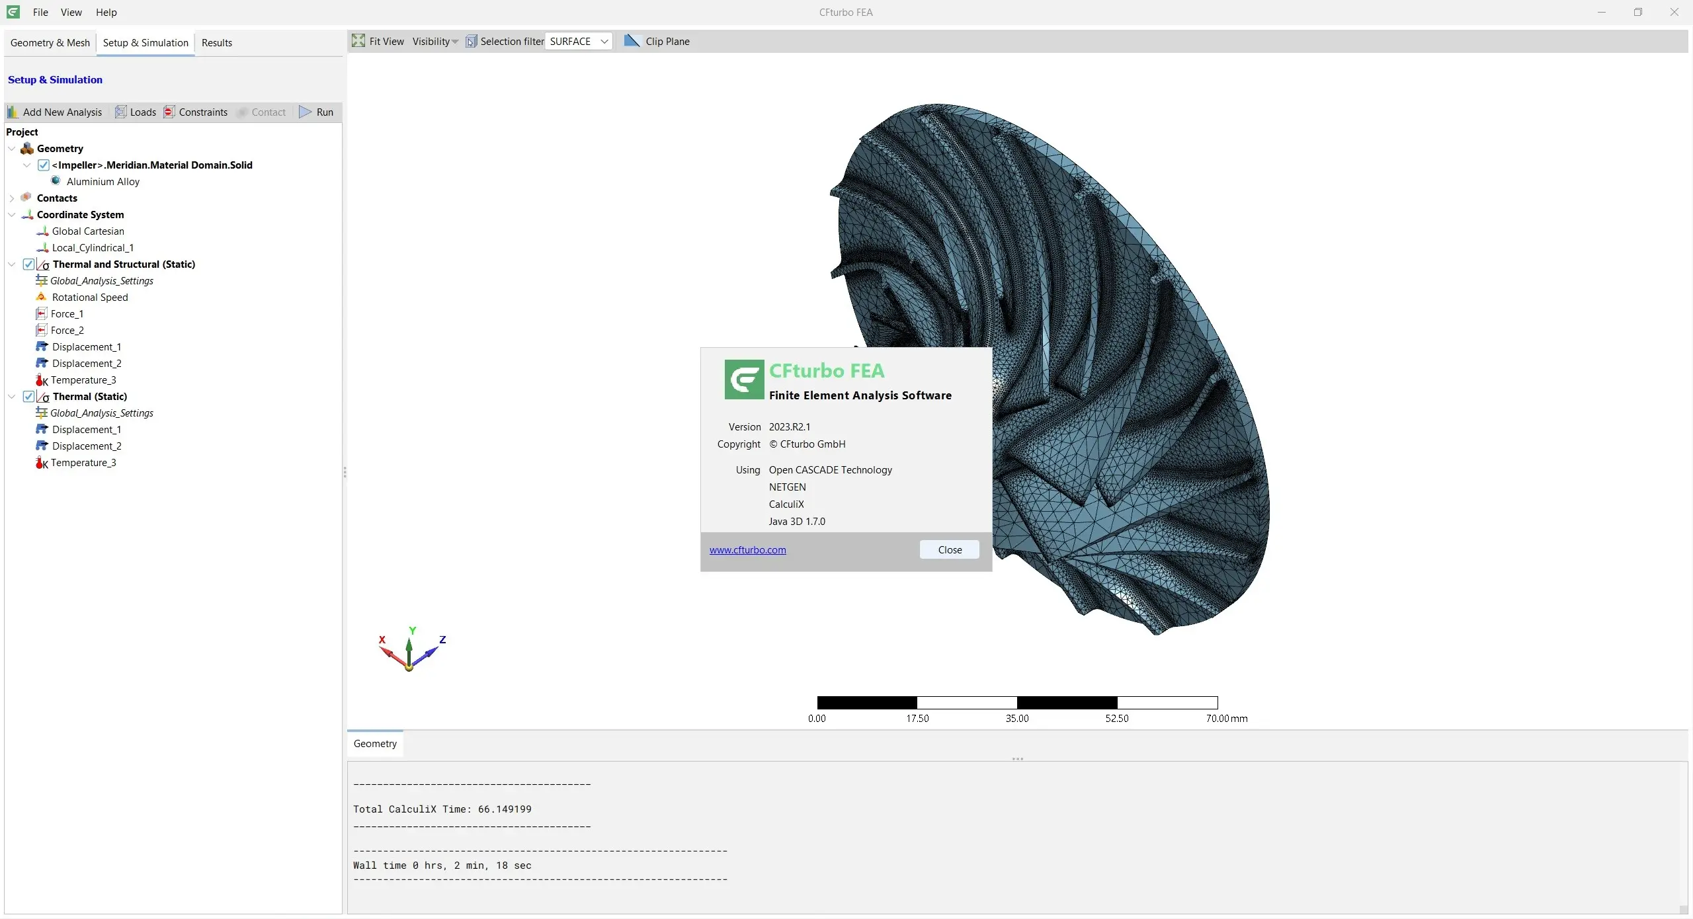Viewport: 1693px width, 919px height.
Task: Click the Contacts node icon
Action: click(26, 197)
